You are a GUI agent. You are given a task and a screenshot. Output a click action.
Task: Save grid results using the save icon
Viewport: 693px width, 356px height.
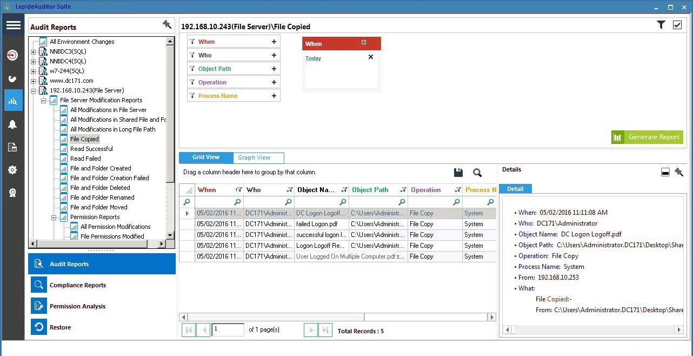[458, 172]
